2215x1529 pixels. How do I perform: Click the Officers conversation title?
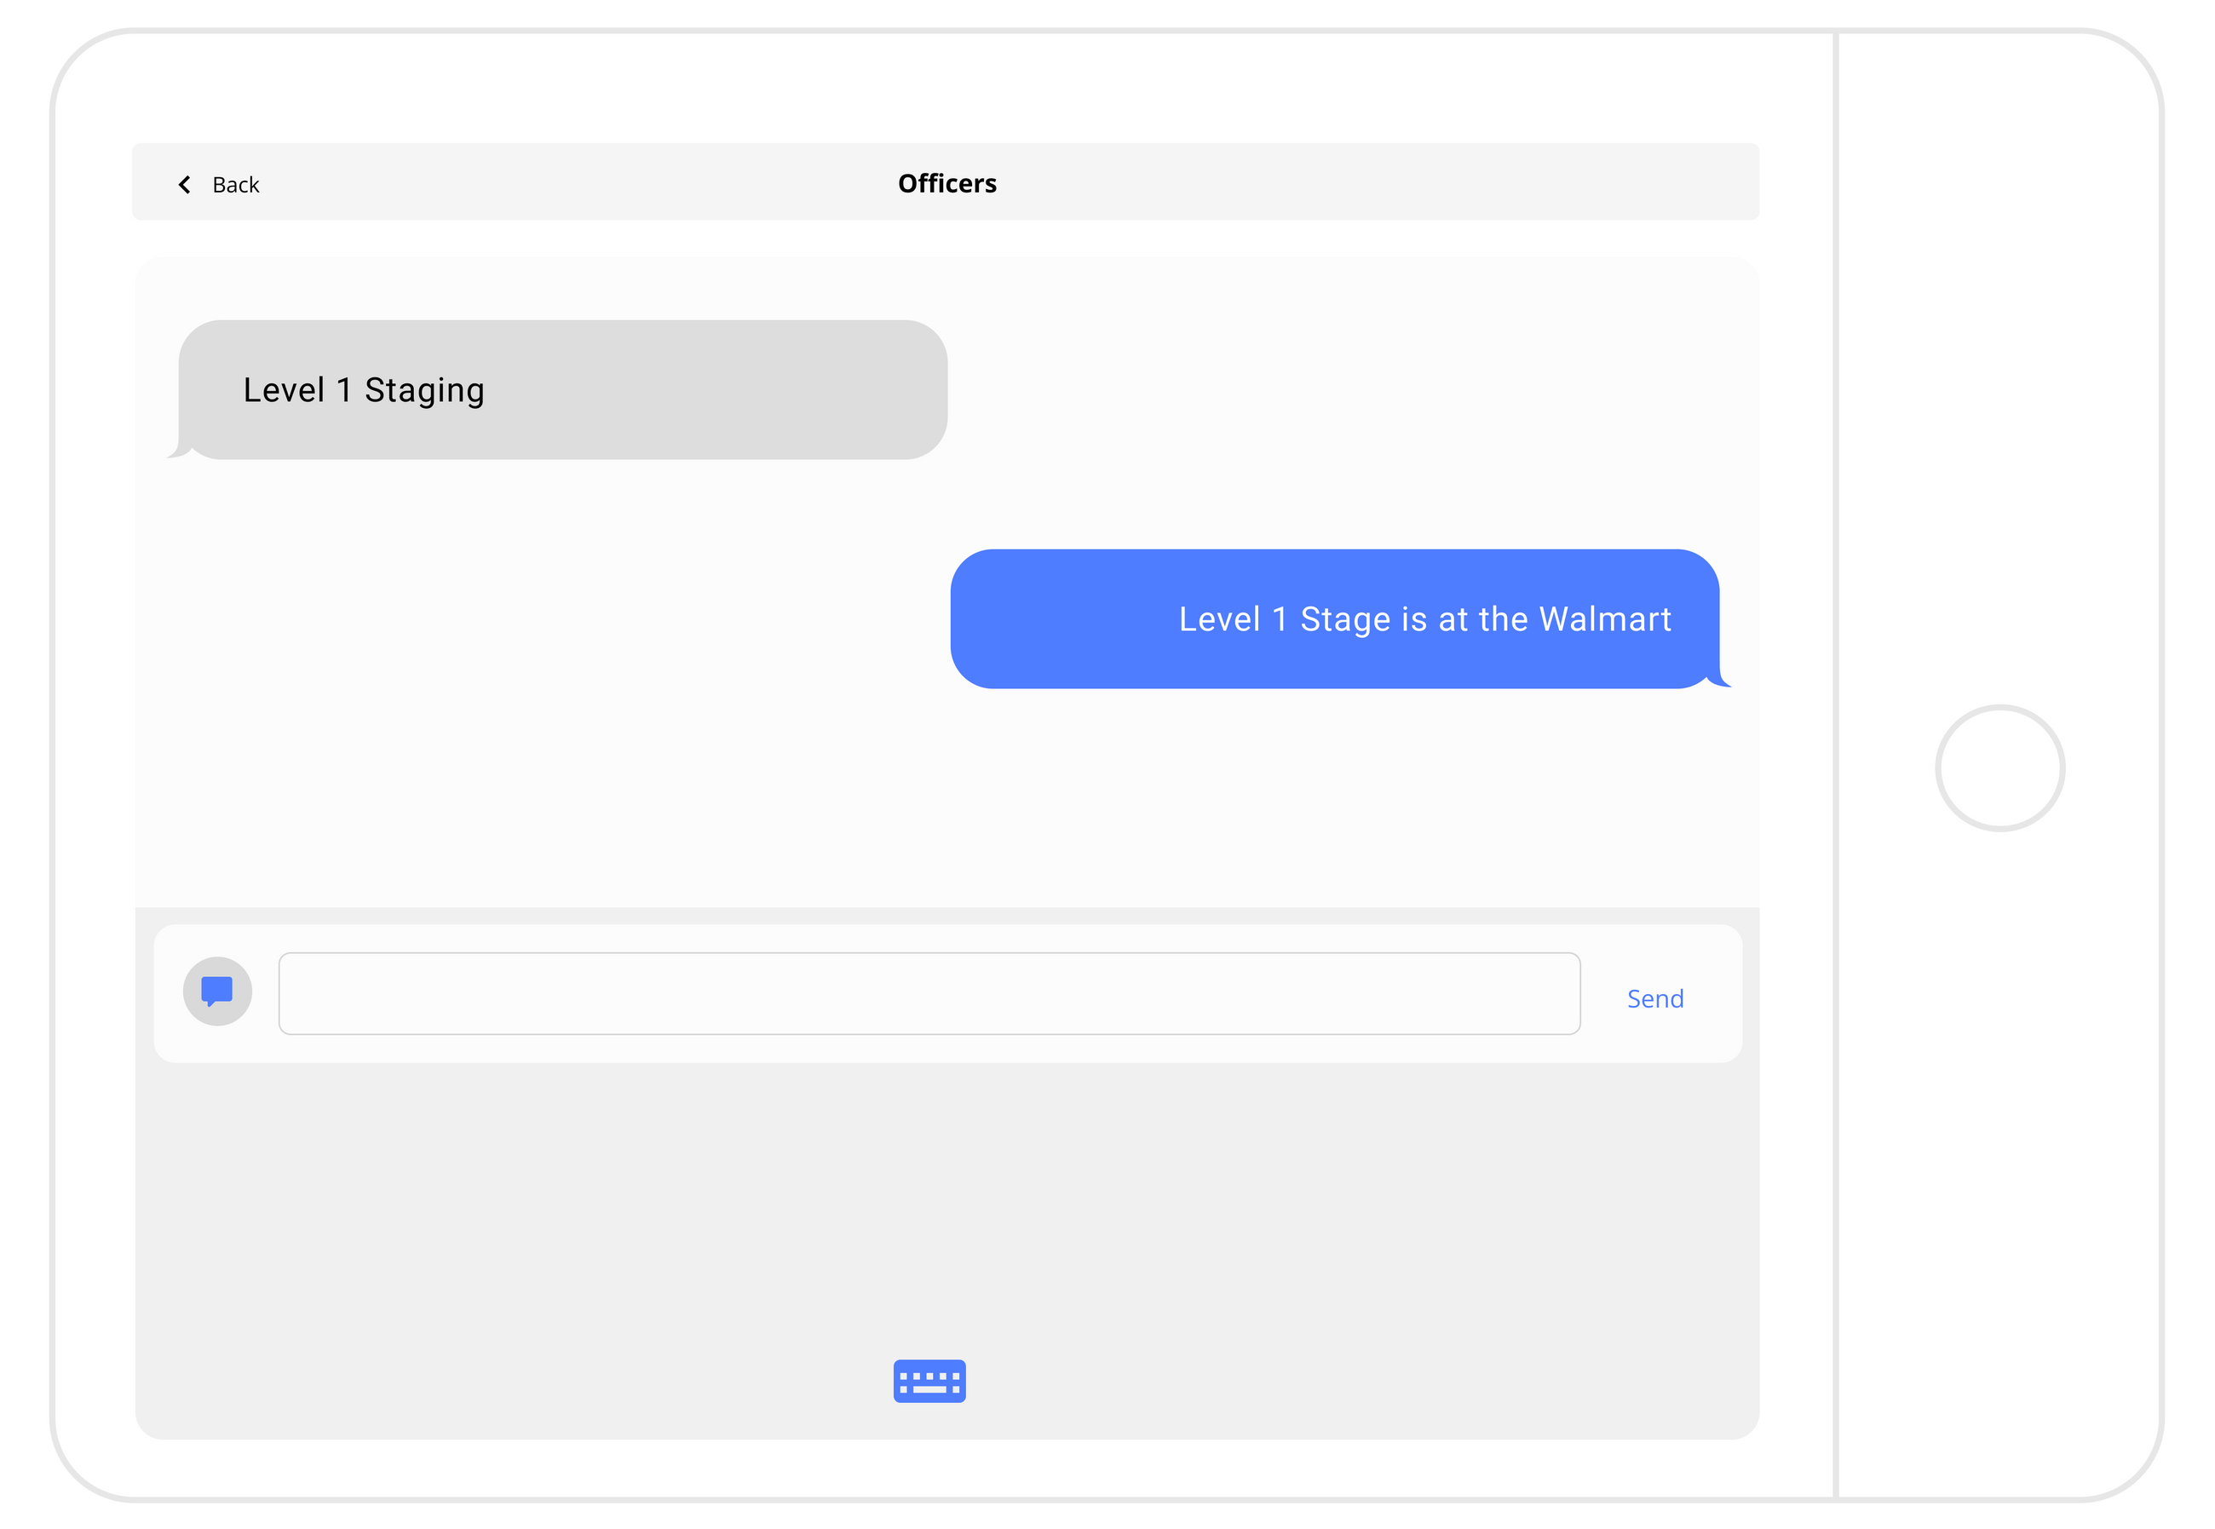[x=946, y=183]
